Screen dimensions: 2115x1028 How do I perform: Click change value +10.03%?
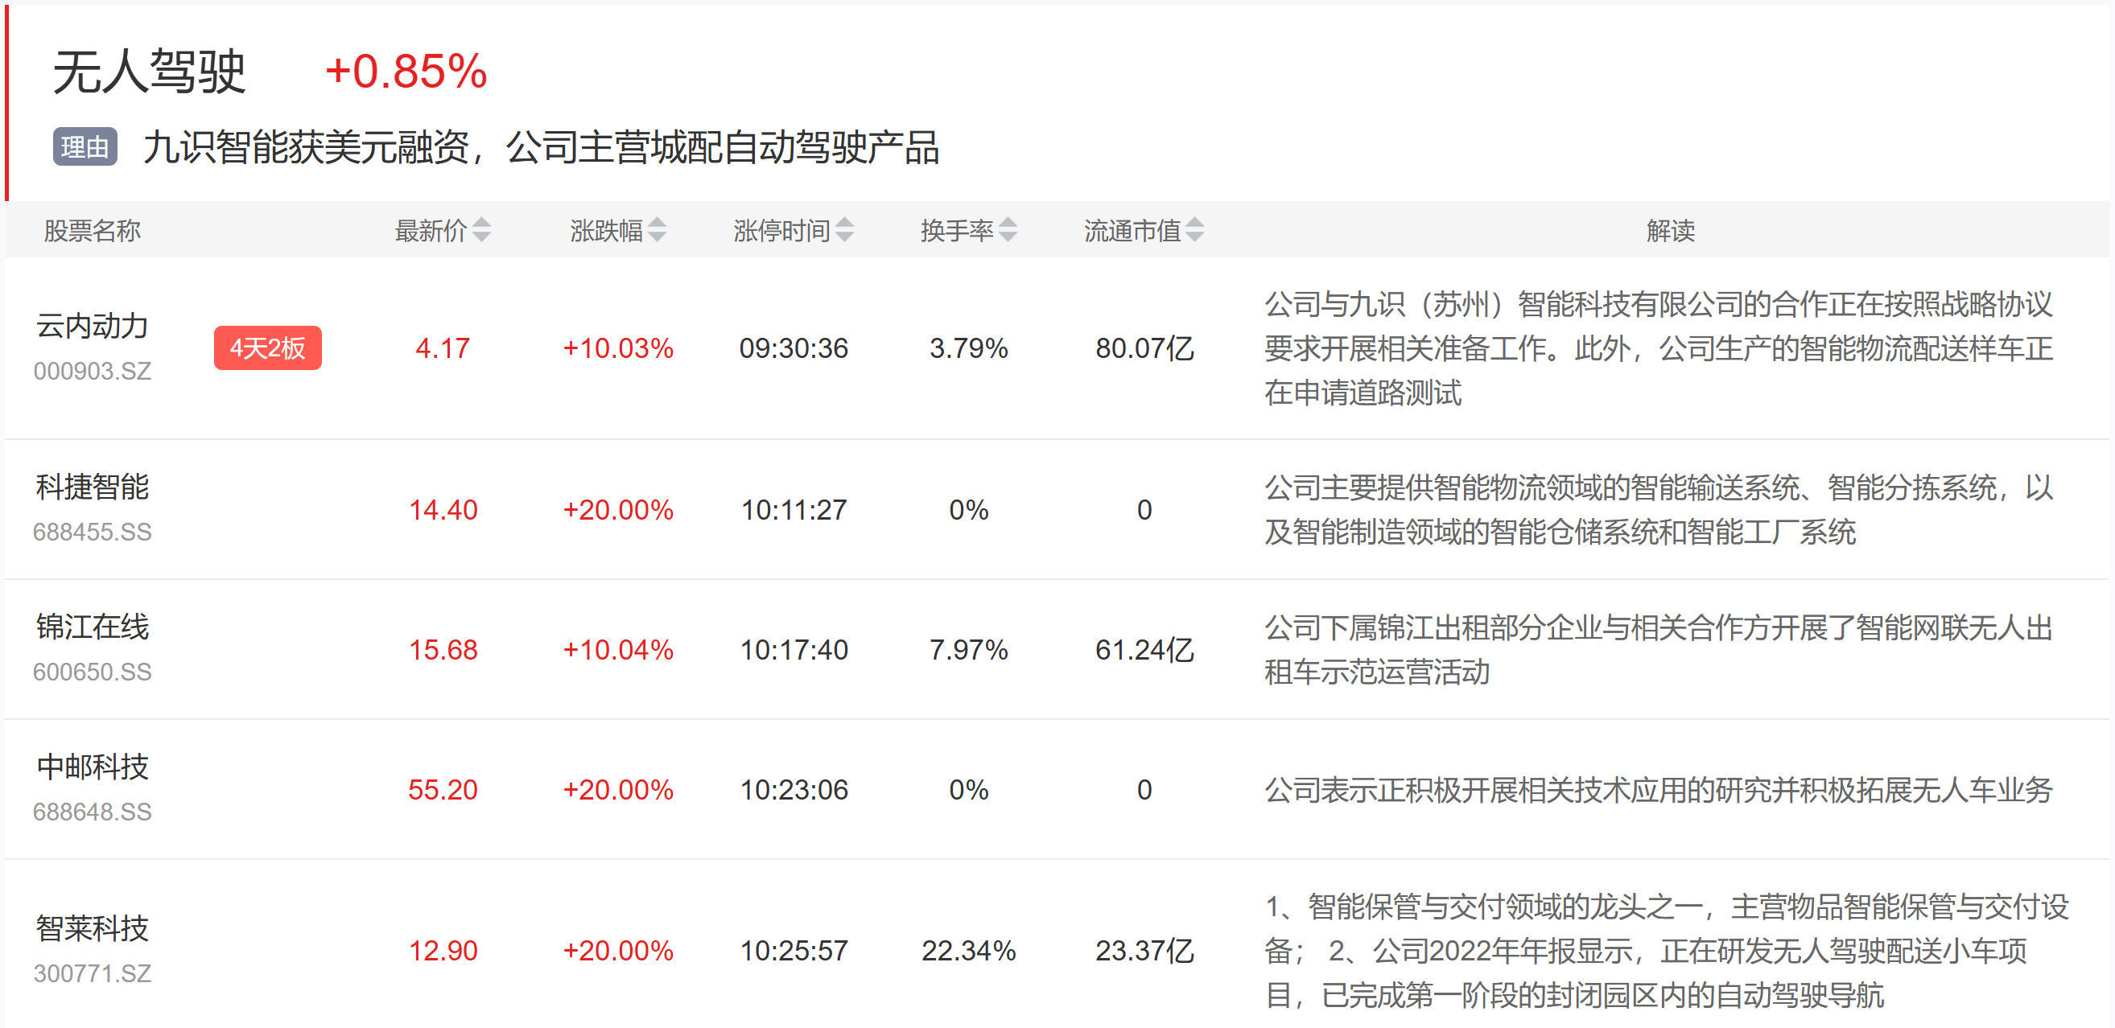[x=617, y=347]
